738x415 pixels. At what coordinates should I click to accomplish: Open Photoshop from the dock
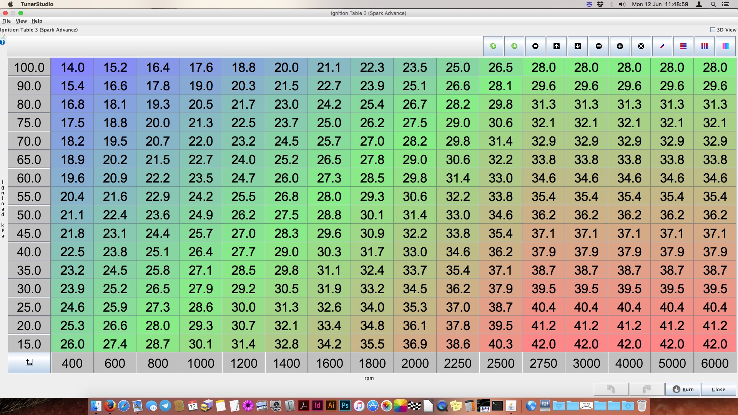[345, 405]
